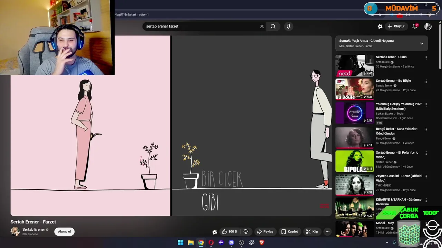The width and height of the screenshot is (442, 248).
Task: Click the sparkle icon left of the like button
Action: pos(214,232)
